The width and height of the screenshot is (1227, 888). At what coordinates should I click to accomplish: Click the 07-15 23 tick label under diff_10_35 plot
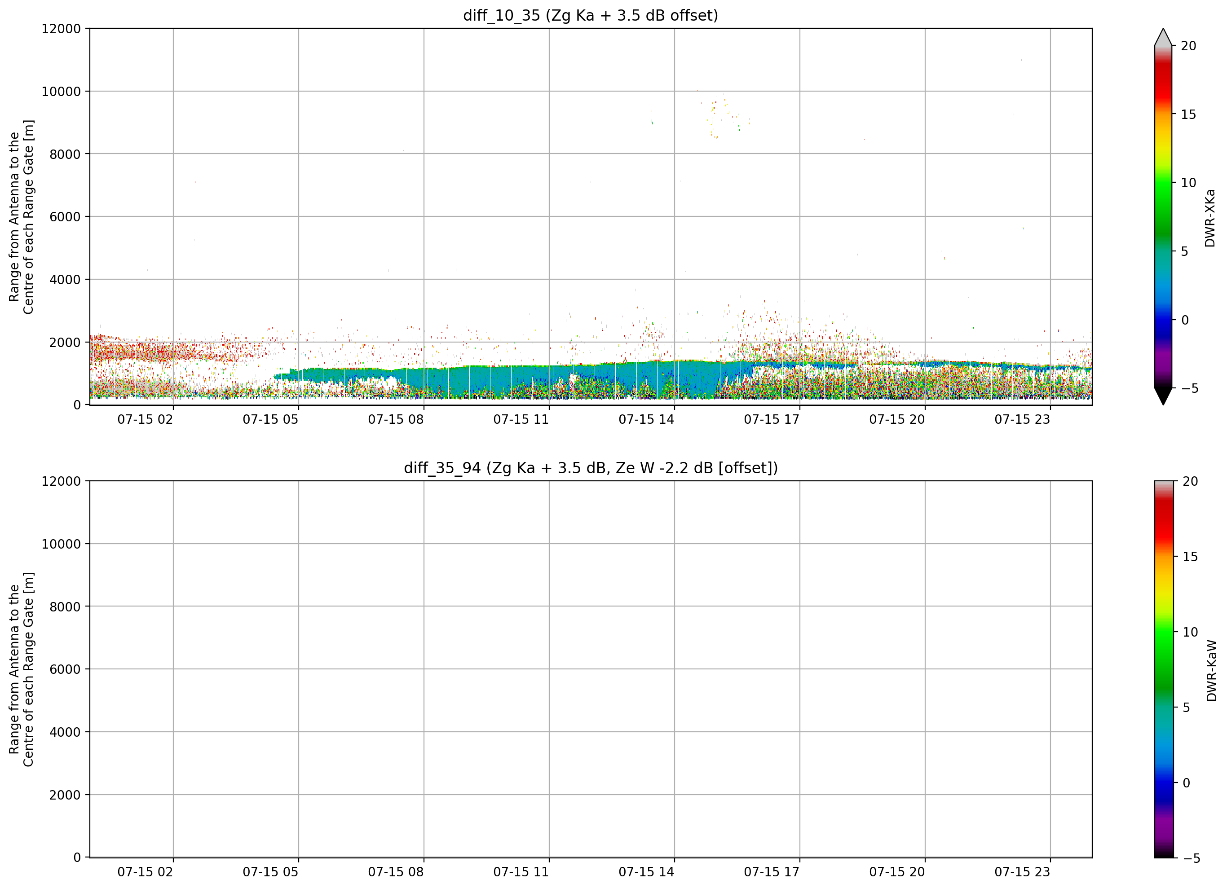1022,420
